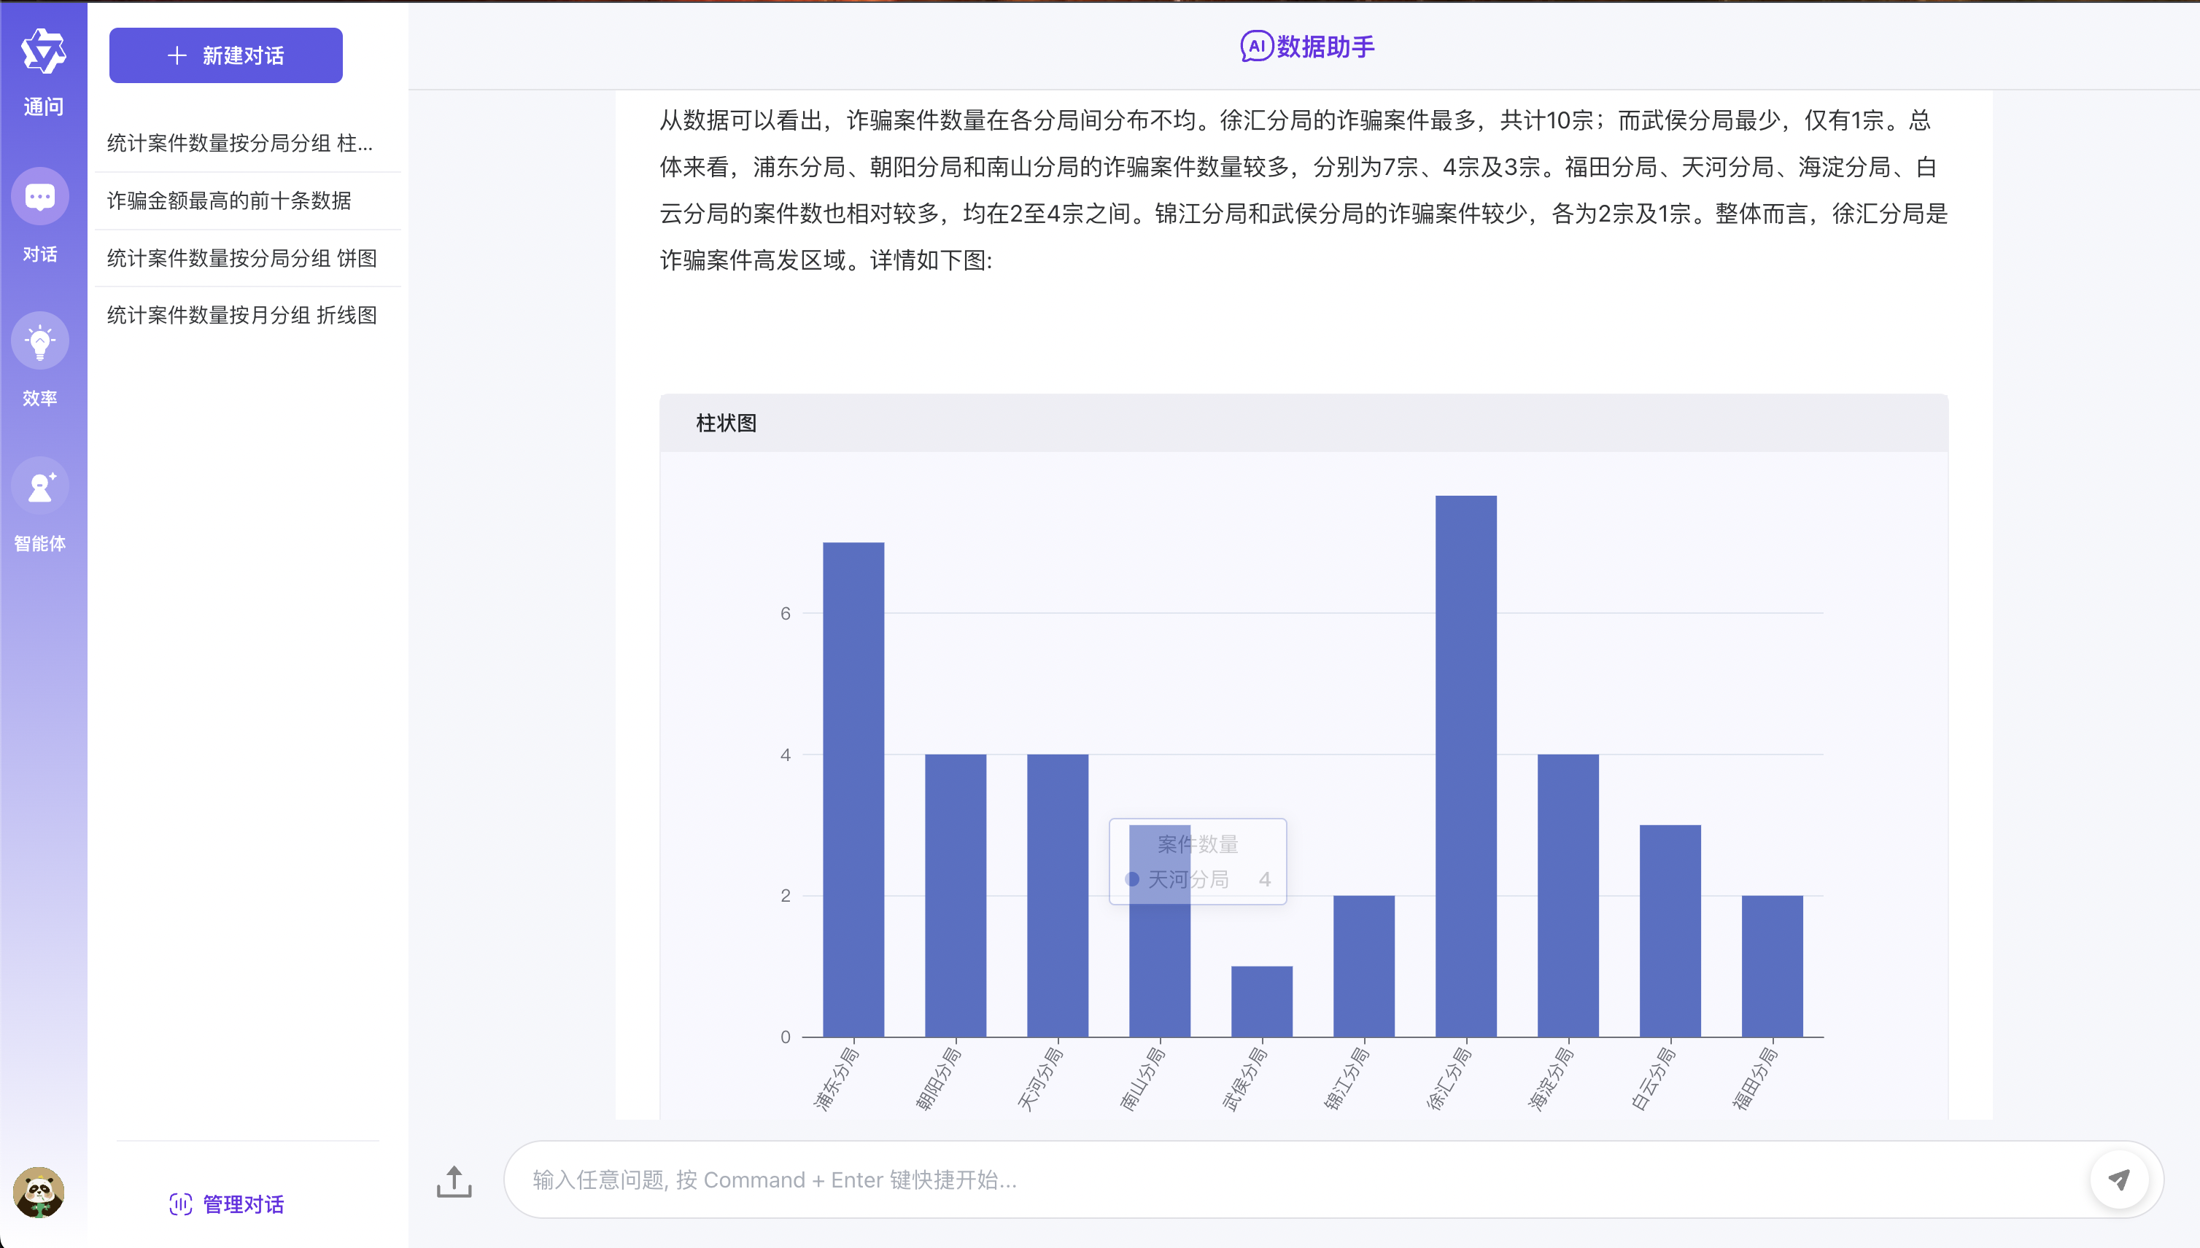Click the 武侯分局 shortest bar

click(1262, 1001)
